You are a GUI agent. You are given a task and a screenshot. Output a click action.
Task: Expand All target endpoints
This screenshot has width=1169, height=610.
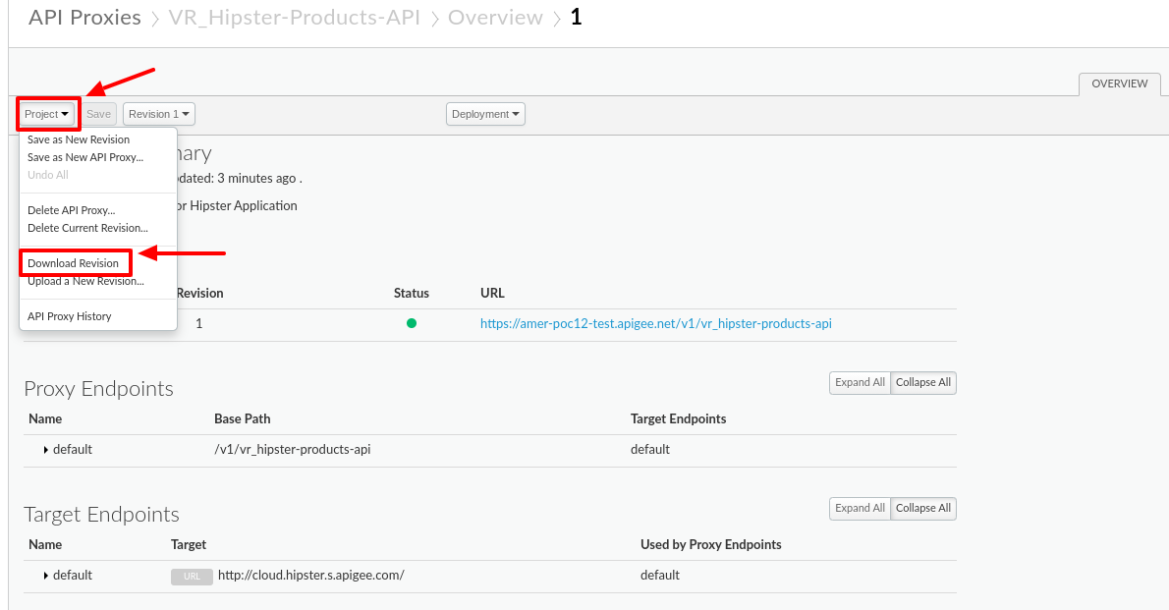tap(860, 509)
